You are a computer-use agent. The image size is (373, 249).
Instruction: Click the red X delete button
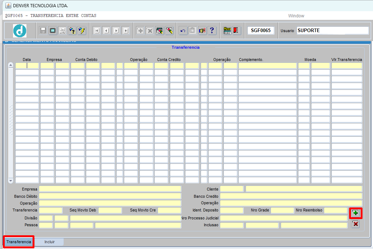tap(356, 224)
